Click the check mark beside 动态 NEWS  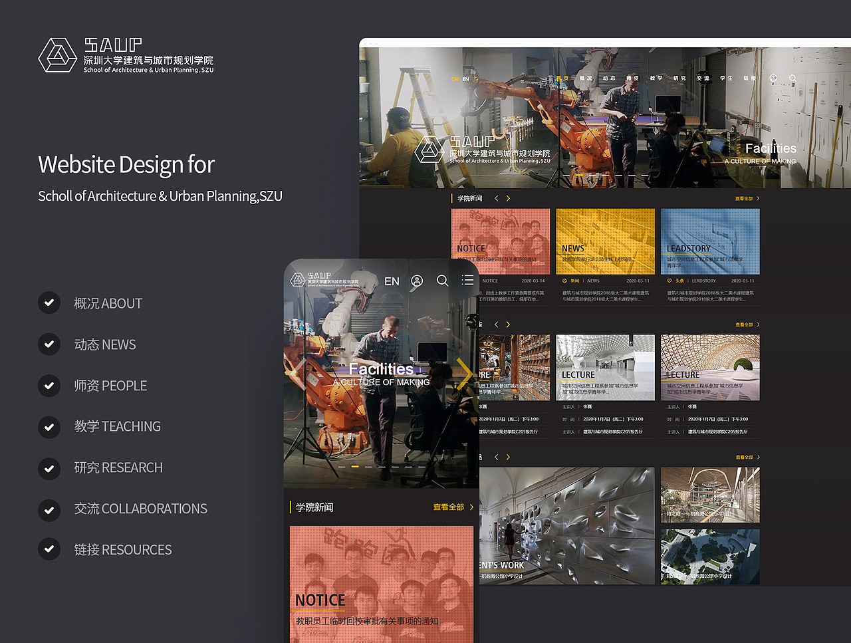coord(49,344)
